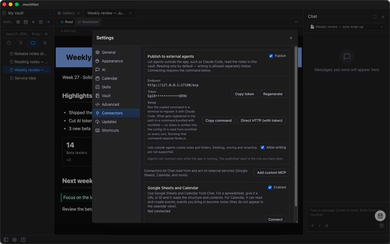Click Copy command button

(x=219, y=120)
